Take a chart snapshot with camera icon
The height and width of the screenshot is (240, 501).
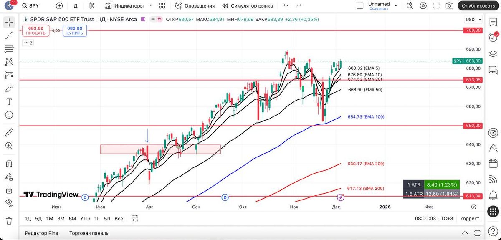point(449,6)
